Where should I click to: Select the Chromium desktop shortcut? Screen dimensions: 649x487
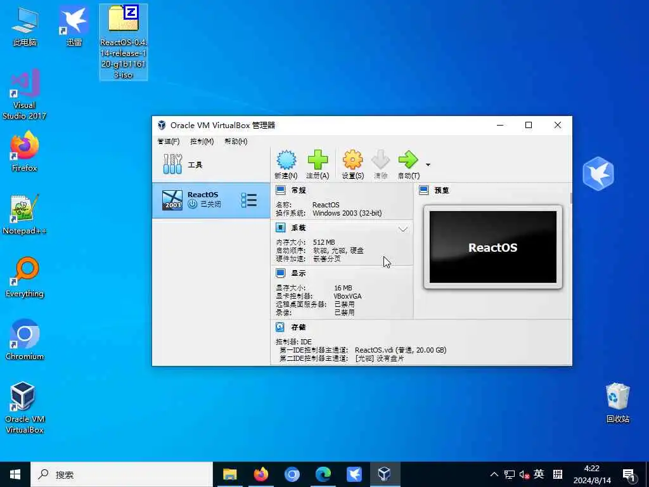click(x=25, y=340)
